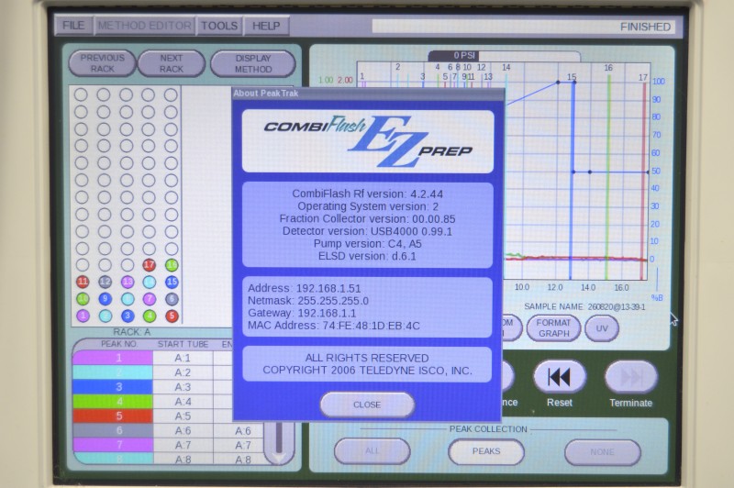734x488 pixels.
Task: Click the gray peak 6 swatch in the table
Action: (113, 430)
